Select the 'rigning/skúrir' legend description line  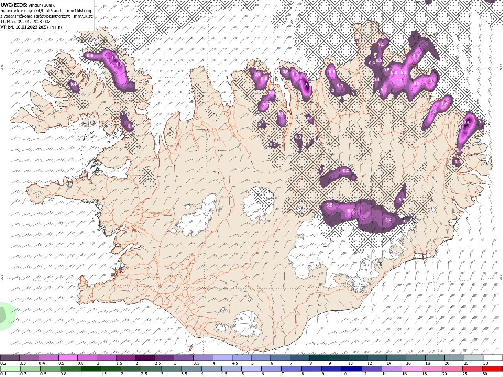click(x=46, y=11)
